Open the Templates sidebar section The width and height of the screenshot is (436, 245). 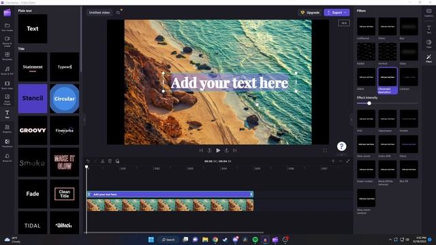[7, 56]
